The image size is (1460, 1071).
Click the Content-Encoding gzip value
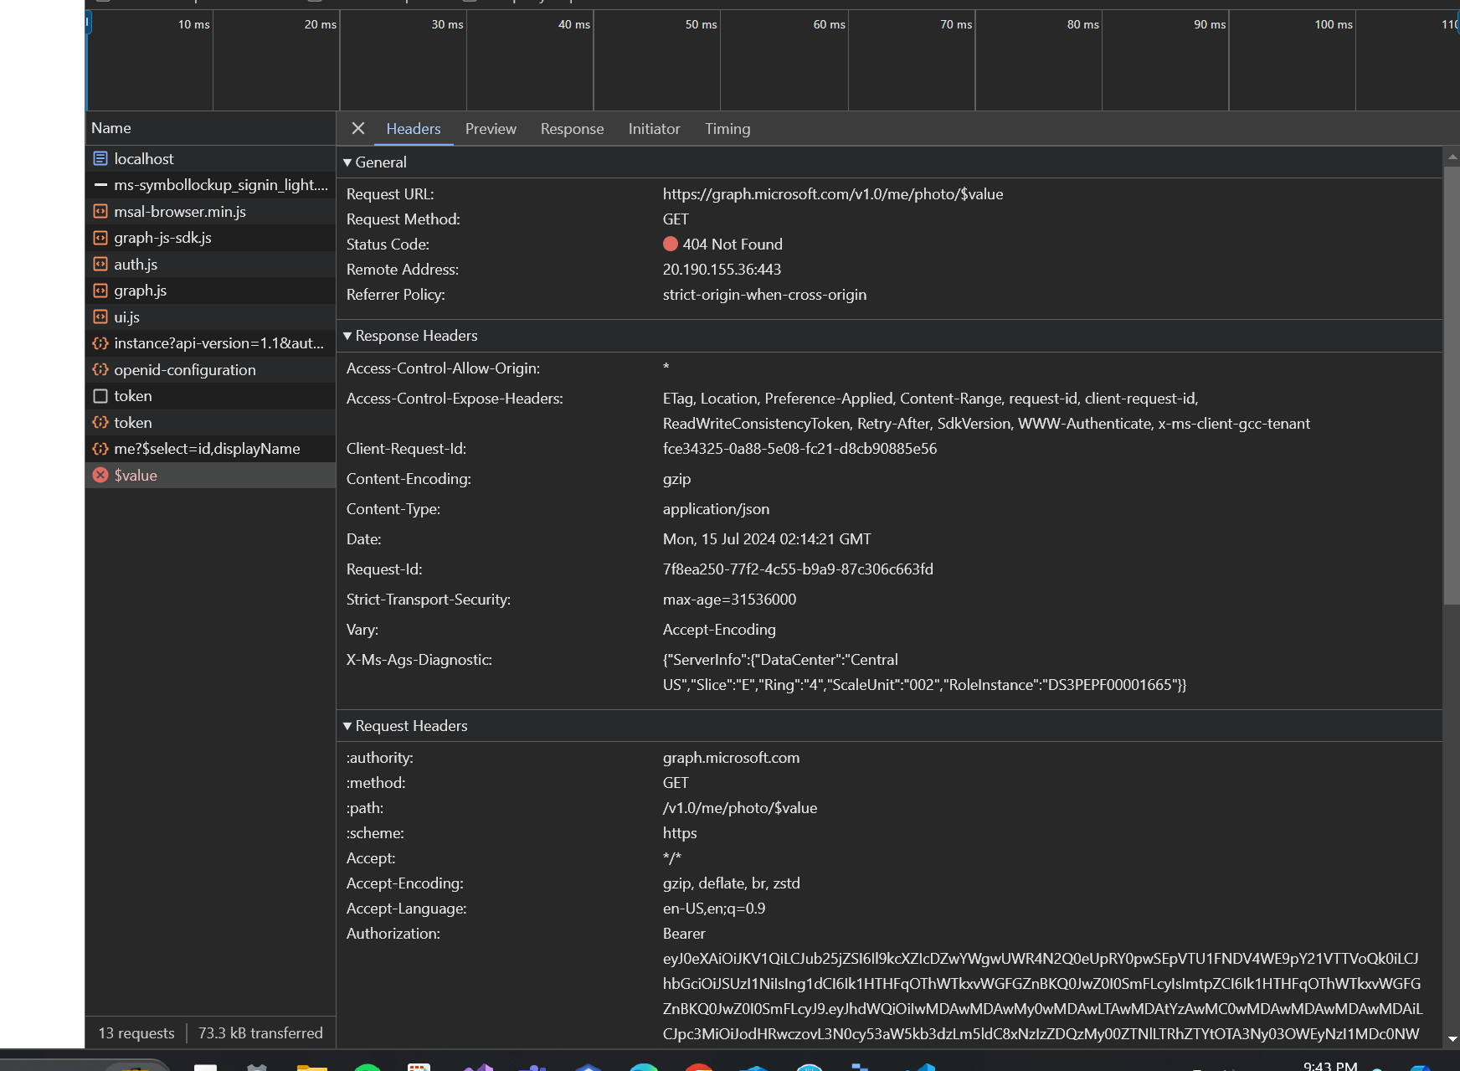click(676, 479)
